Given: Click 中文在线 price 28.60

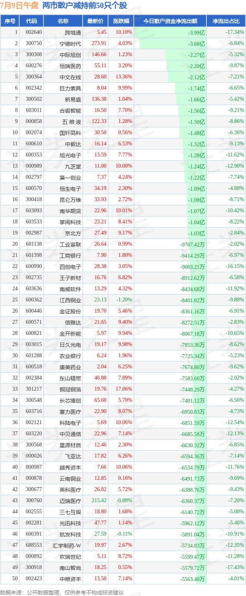Looking at the screenshot, I should pyautogui.click(x=100, y=77).
